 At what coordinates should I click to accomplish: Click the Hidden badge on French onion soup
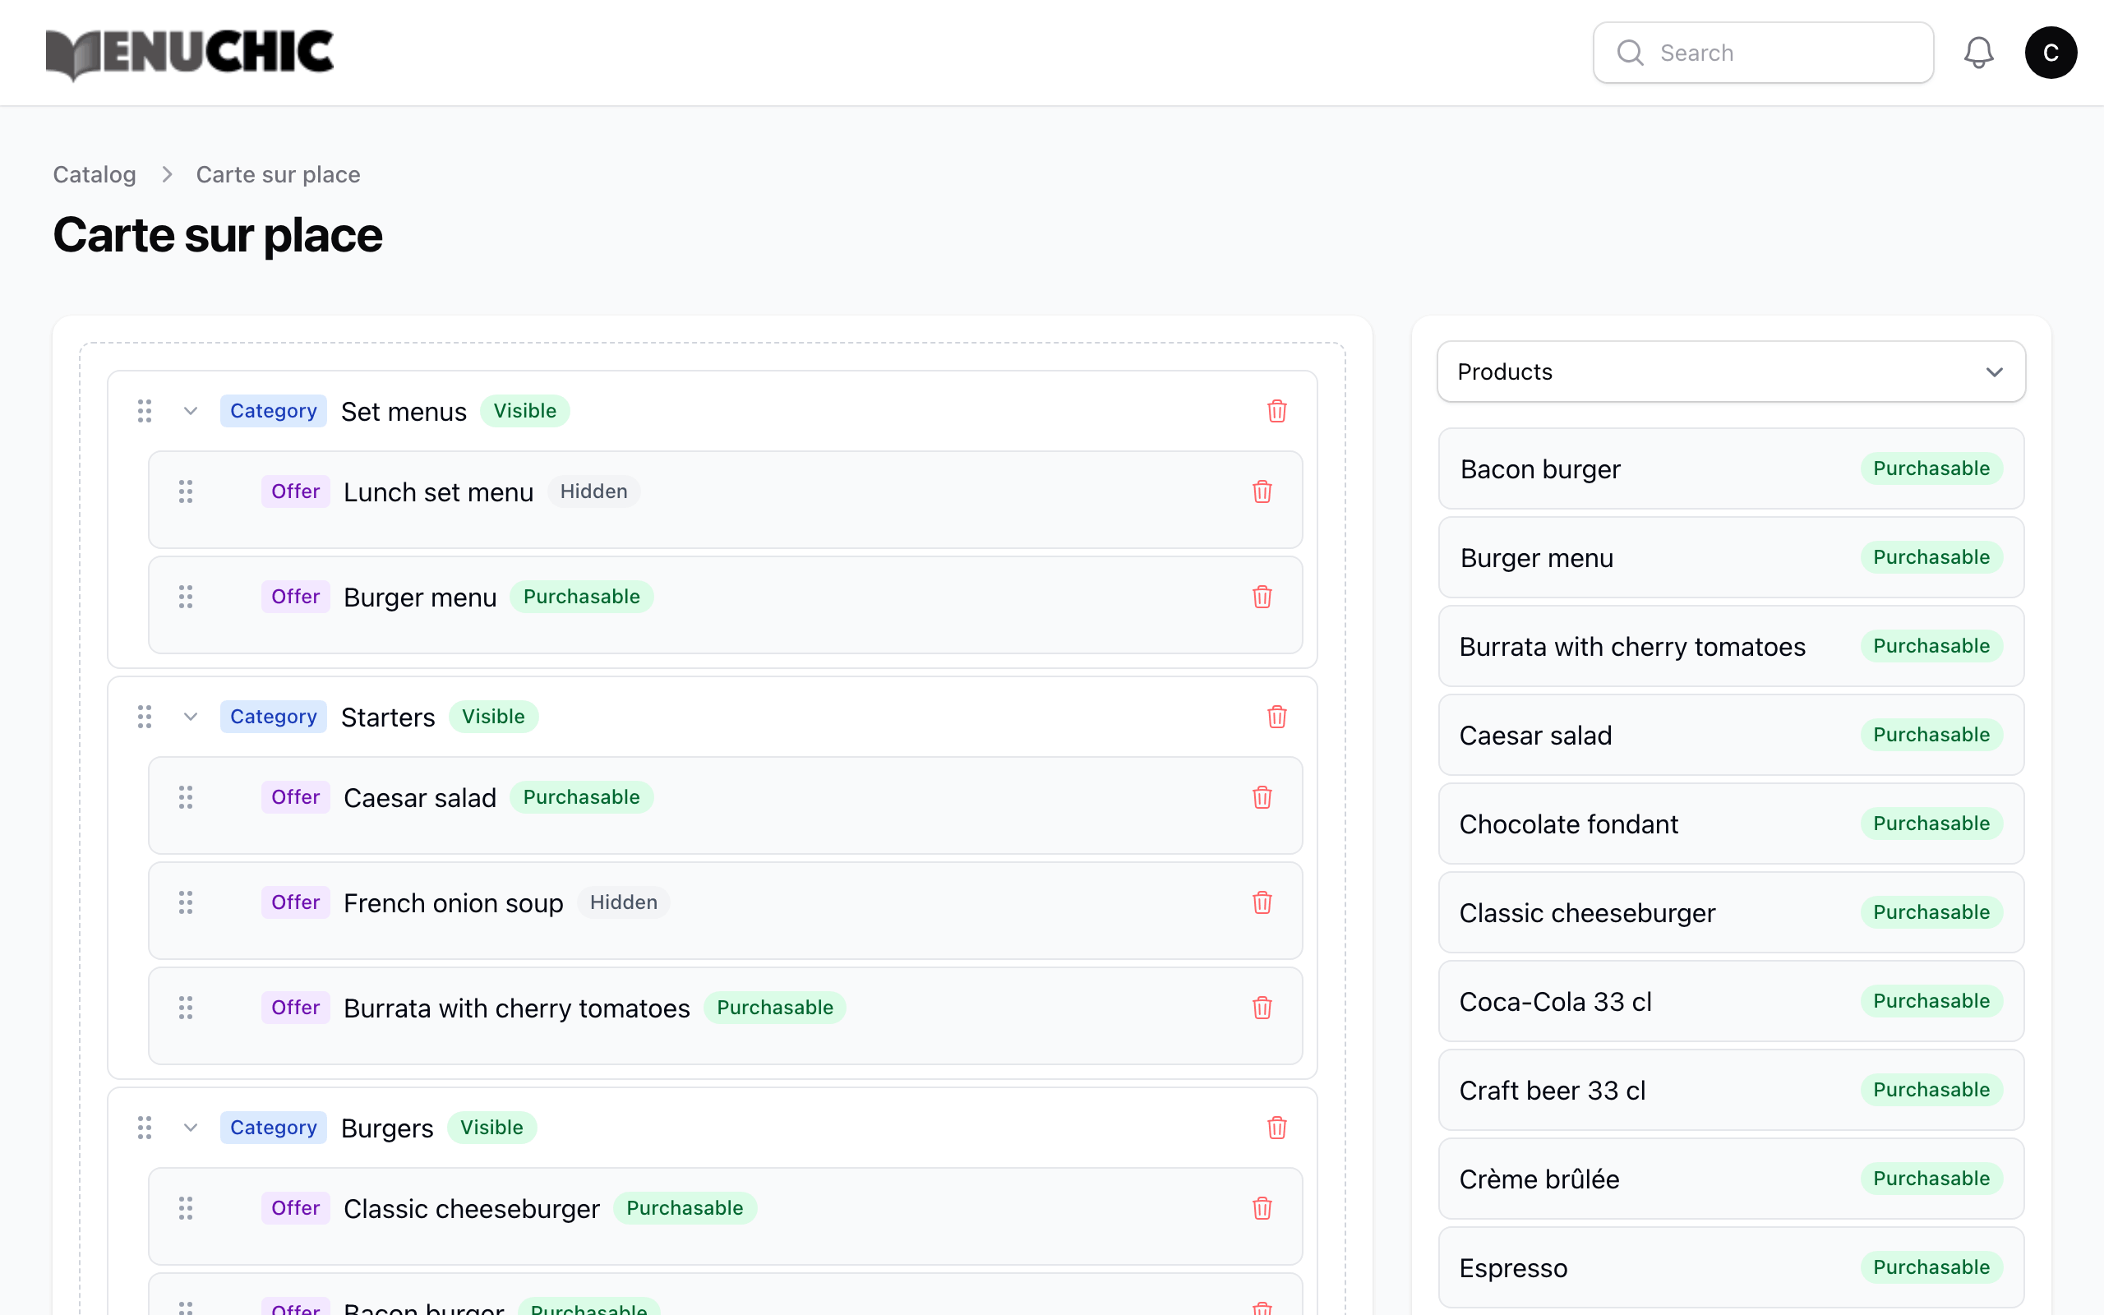tap(623, 902)
